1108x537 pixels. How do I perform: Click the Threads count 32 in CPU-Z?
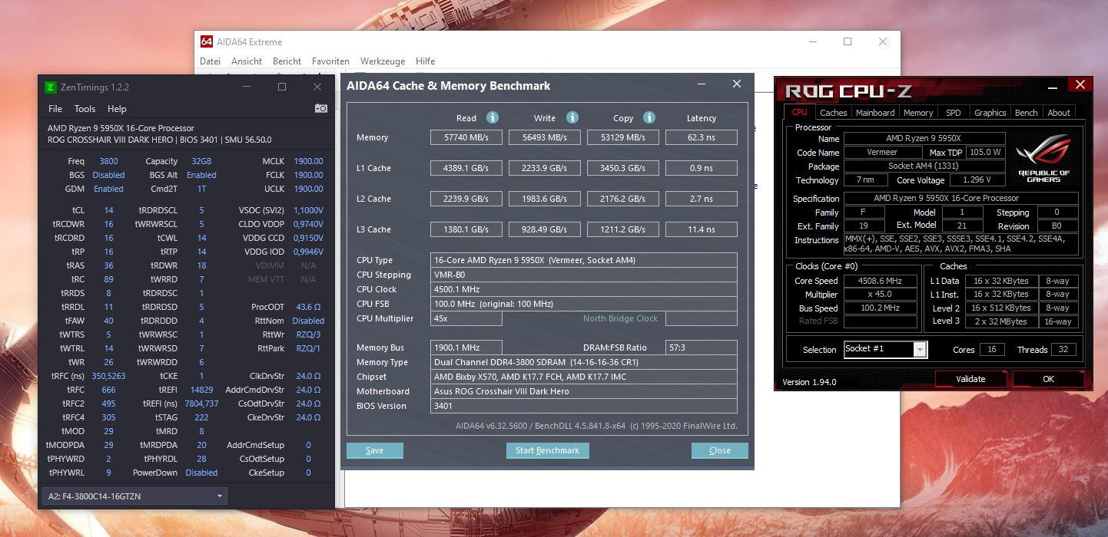[x=1063, y=349]
